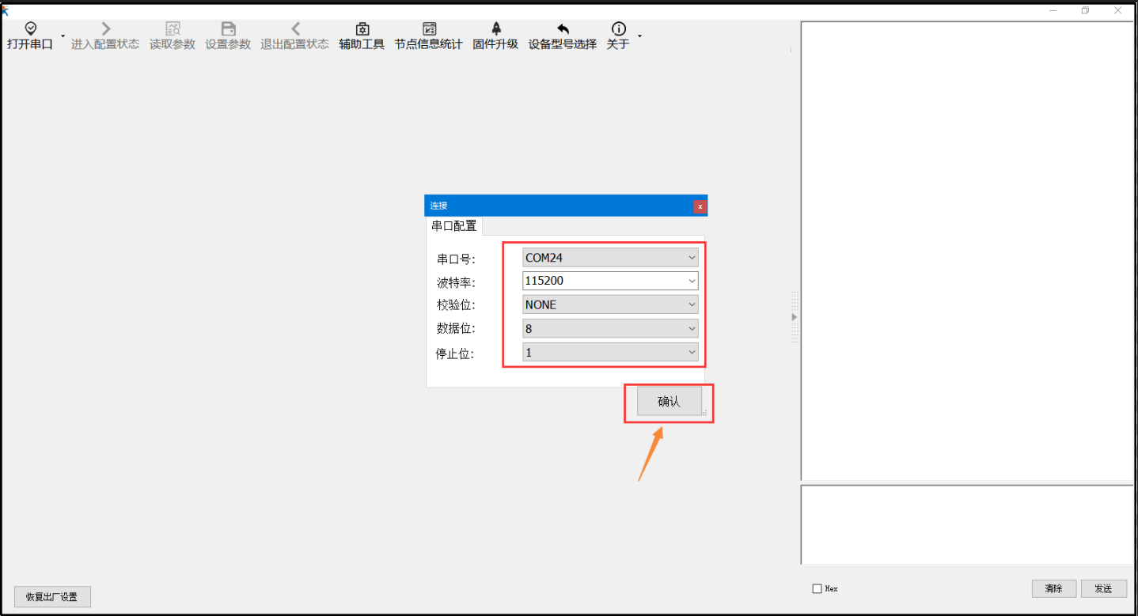Open the 辅助工具 auxiliary tools icon

(362, 29)
